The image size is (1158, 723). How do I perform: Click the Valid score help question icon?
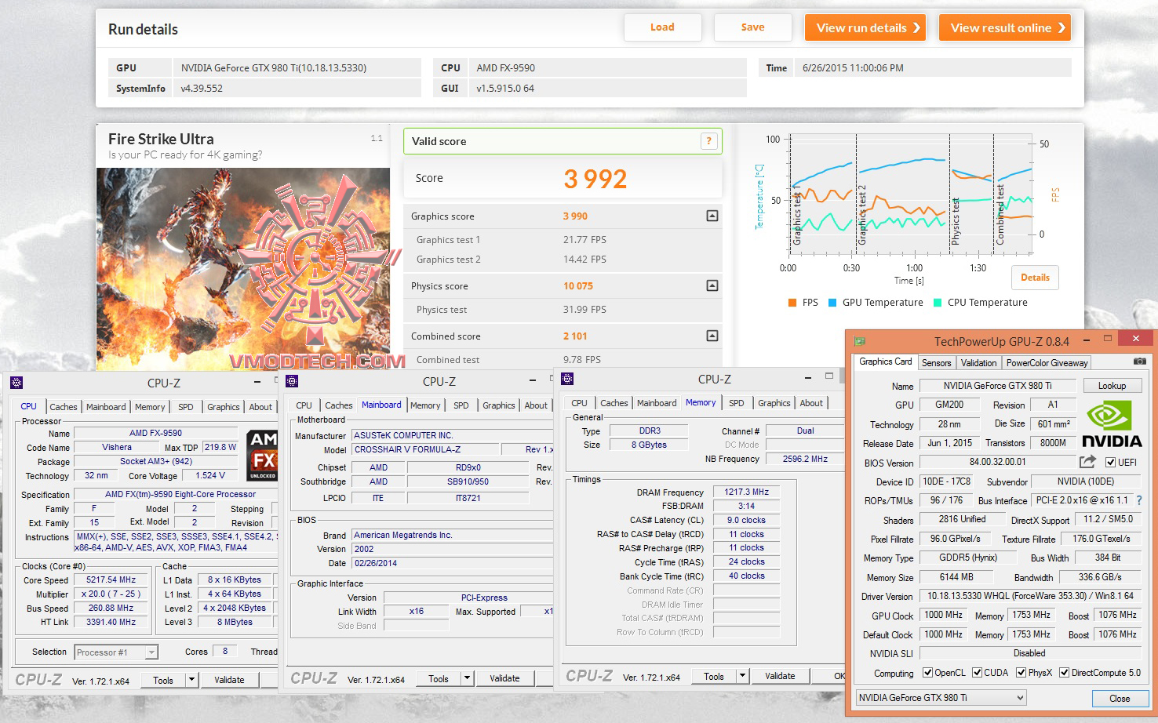[x=708, y=141]
